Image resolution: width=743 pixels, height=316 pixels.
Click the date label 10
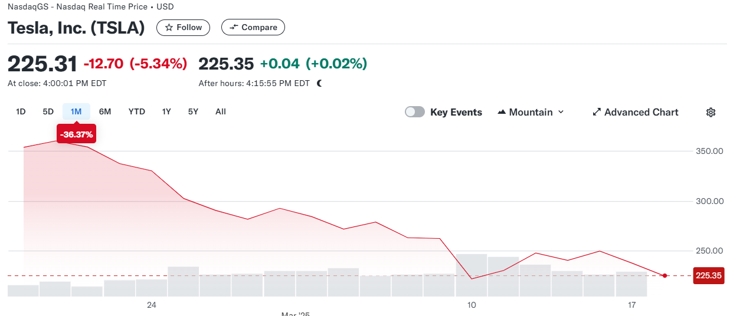coord(471,305)
